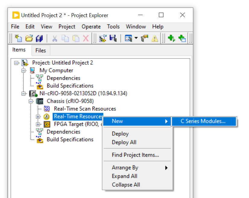Open the View menu
Screen dimensions: 249x198
click(46, 27)
